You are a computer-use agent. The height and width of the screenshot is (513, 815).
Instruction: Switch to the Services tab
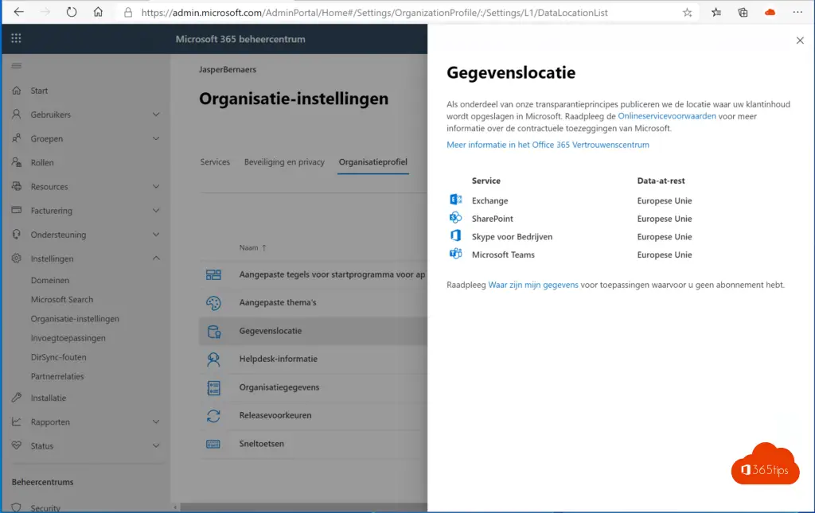click(215, 162)
